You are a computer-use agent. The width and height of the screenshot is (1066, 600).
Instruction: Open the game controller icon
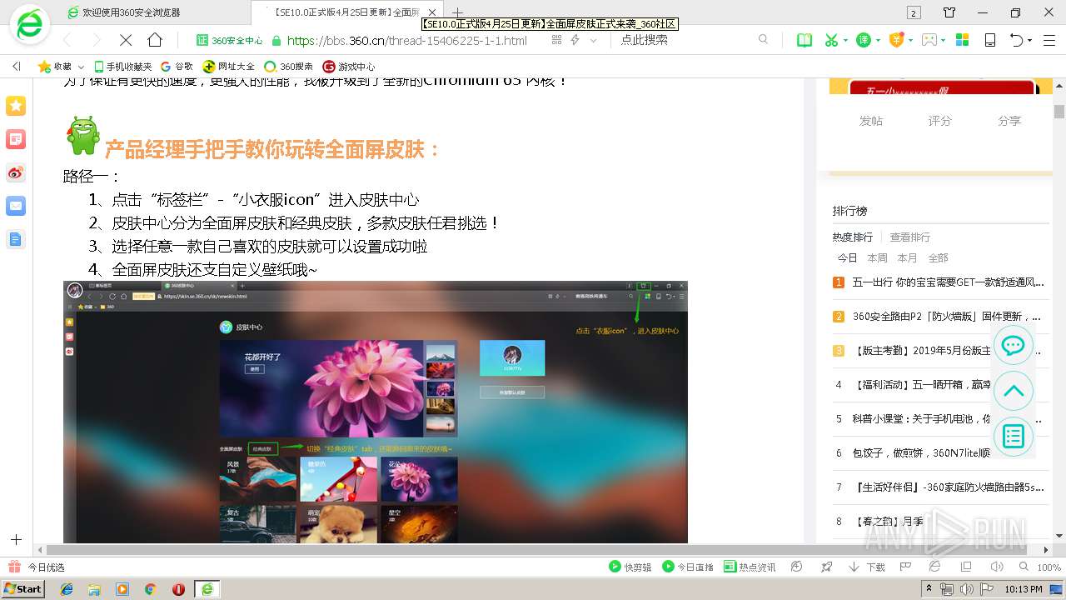[929, 40]
